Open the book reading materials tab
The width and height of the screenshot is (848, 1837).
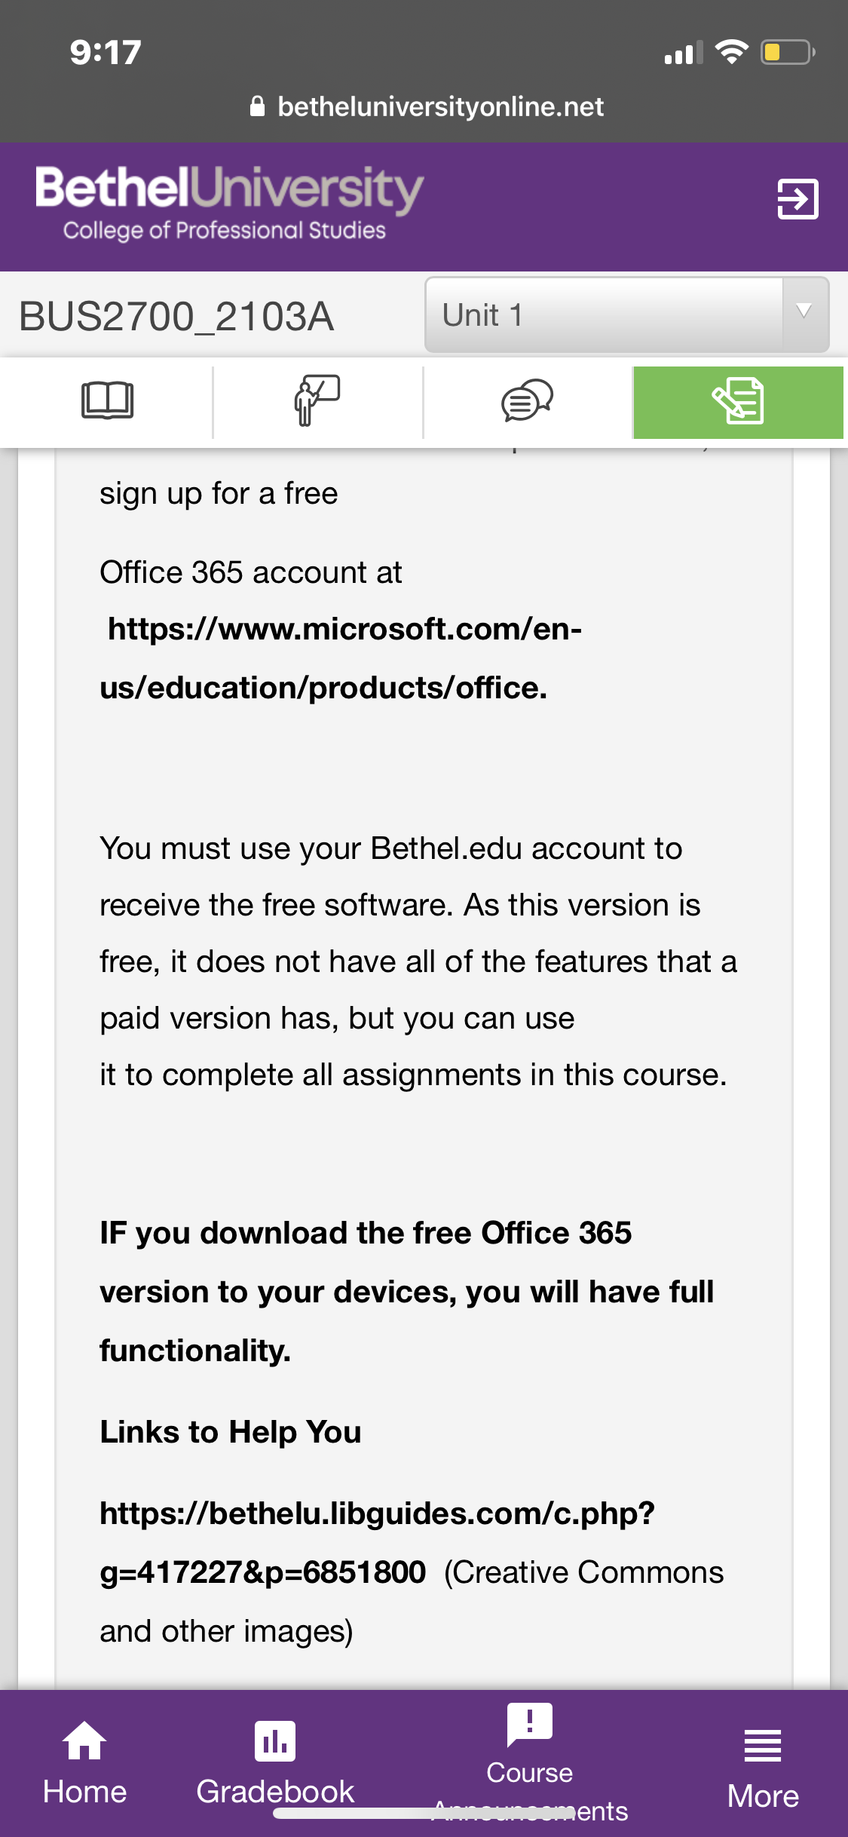click(107, 401)
